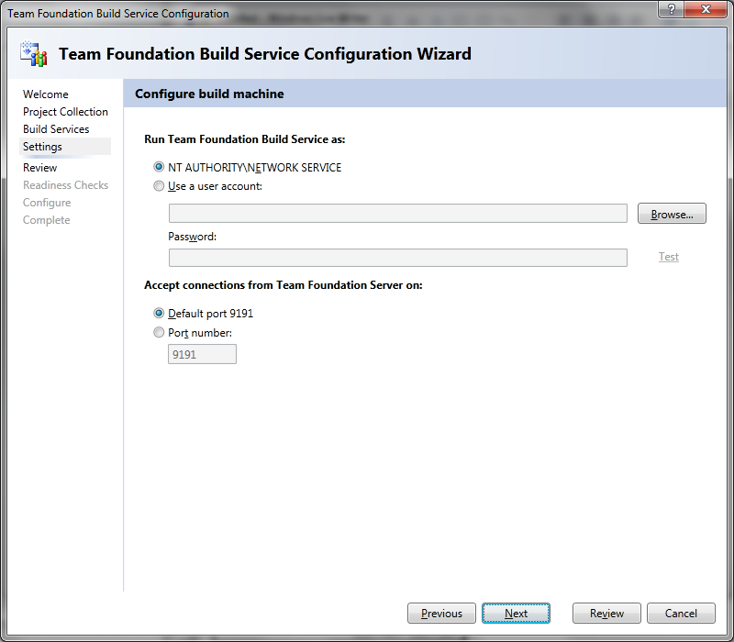Viewport: 734px width, 642px height.
Task: Click Accept connections from Team Foundation Server label
Action: point(284,285)
